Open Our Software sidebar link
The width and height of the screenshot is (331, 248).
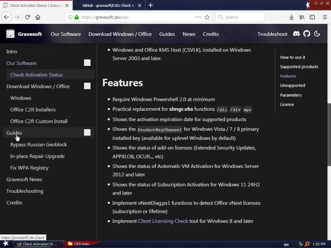[21, 63]
